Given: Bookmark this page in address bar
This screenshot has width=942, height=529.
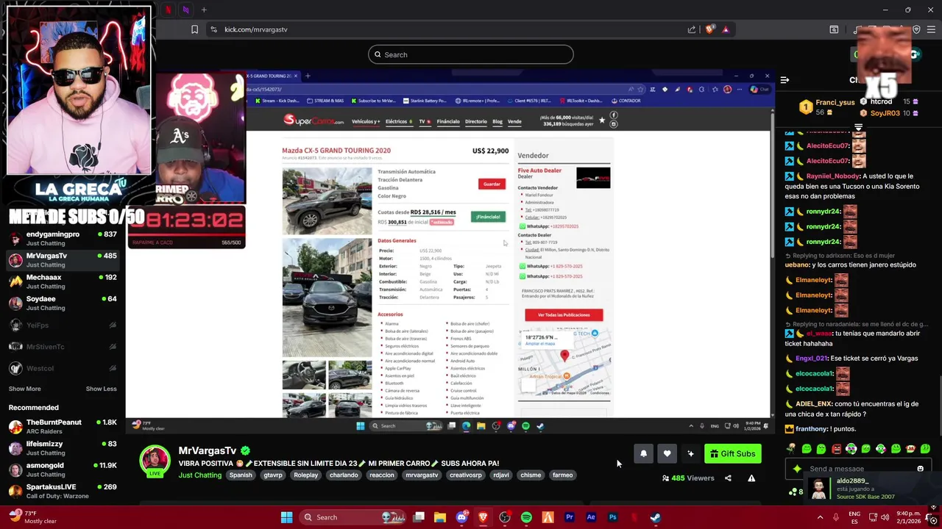Looking at the screenshot, I should click(x=194, y=29).
